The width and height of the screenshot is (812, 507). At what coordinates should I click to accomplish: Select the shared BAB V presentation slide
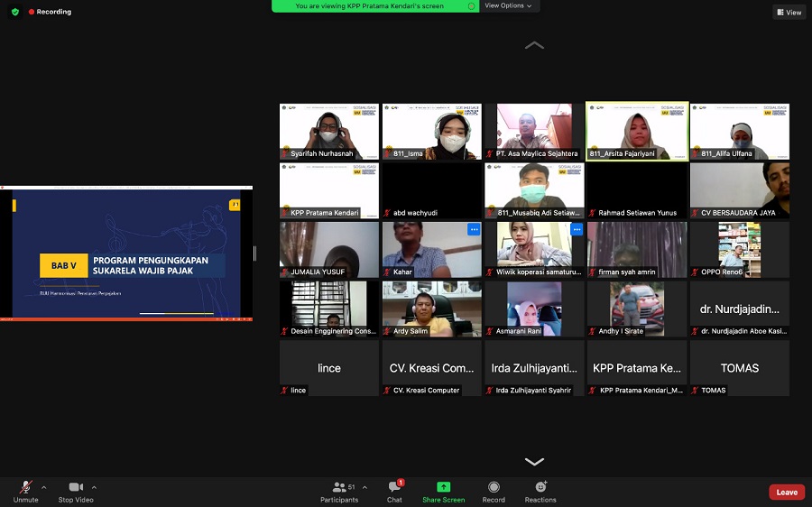point(126,253)
